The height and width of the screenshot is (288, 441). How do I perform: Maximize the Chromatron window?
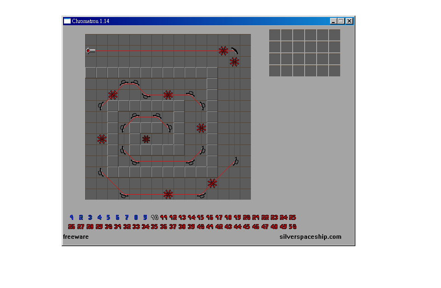[x=341, y=21]
